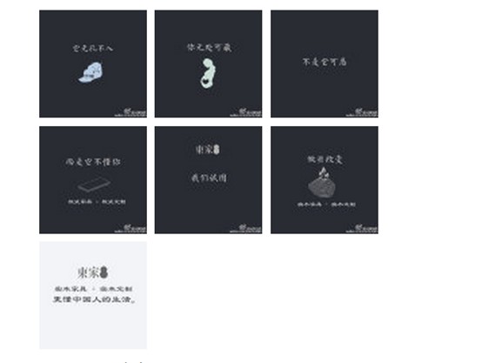The width and height of the screenshot is (482, 363).
Task: Click watermark on first dark thumbnail
Action: point(131,112)
